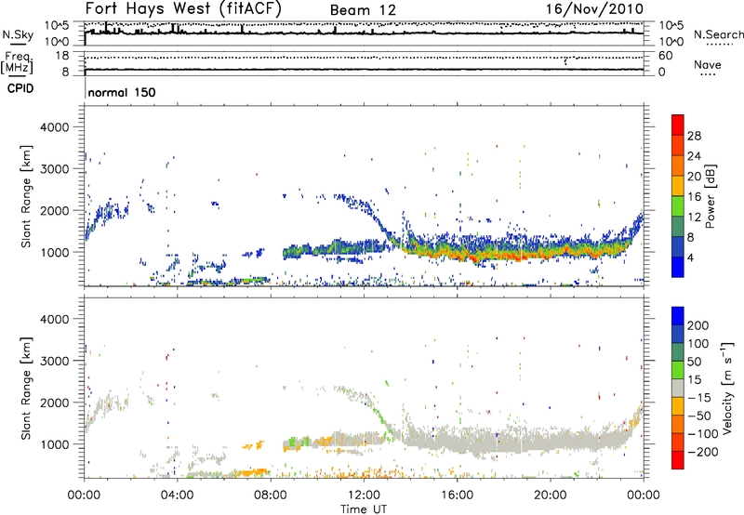Click the '08:00' time tick label
The height and width of the screenshot is (515, 744).
point(271,495)
